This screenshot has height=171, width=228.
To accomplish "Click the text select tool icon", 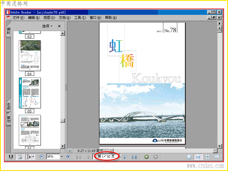I will coord(29,157).
